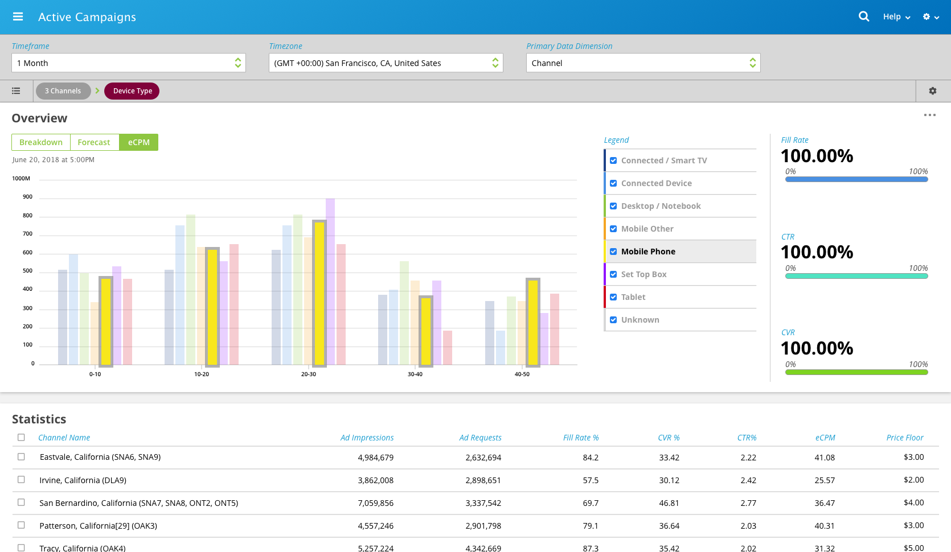Click the search magnifier icon
The image size is (951, 552).
(x=864, y=17)
